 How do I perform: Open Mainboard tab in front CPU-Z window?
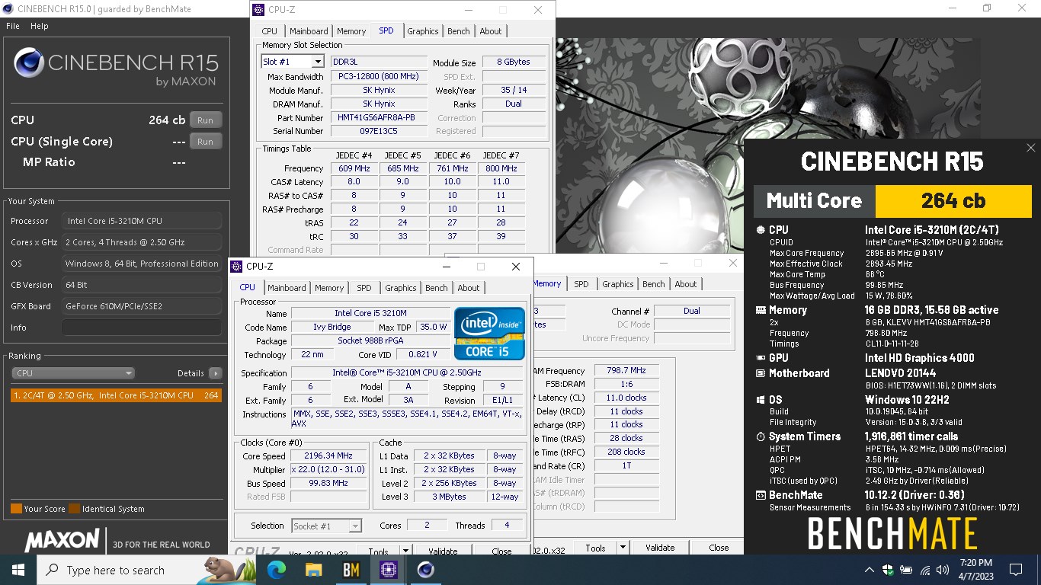tap(287, 288)
